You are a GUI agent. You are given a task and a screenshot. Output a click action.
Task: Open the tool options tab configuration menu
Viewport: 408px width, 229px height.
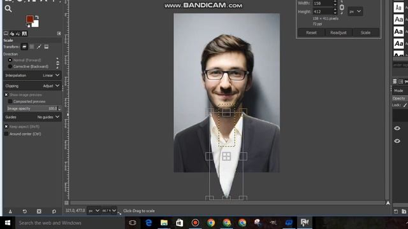point(59,34)
